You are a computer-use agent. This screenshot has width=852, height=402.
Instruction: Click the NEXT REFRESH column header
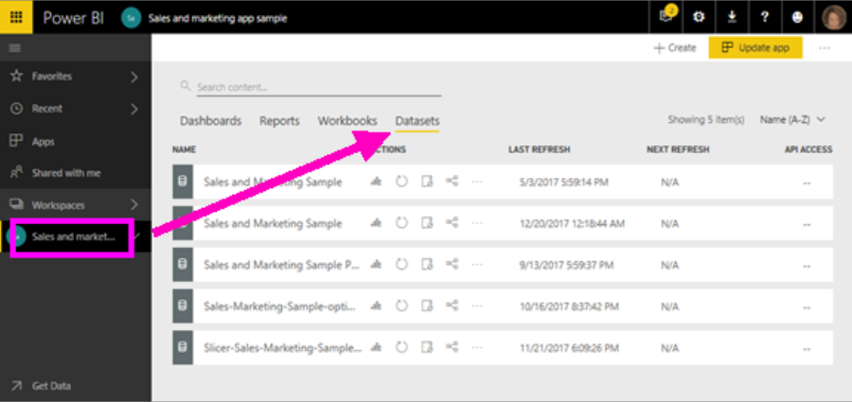678,149
